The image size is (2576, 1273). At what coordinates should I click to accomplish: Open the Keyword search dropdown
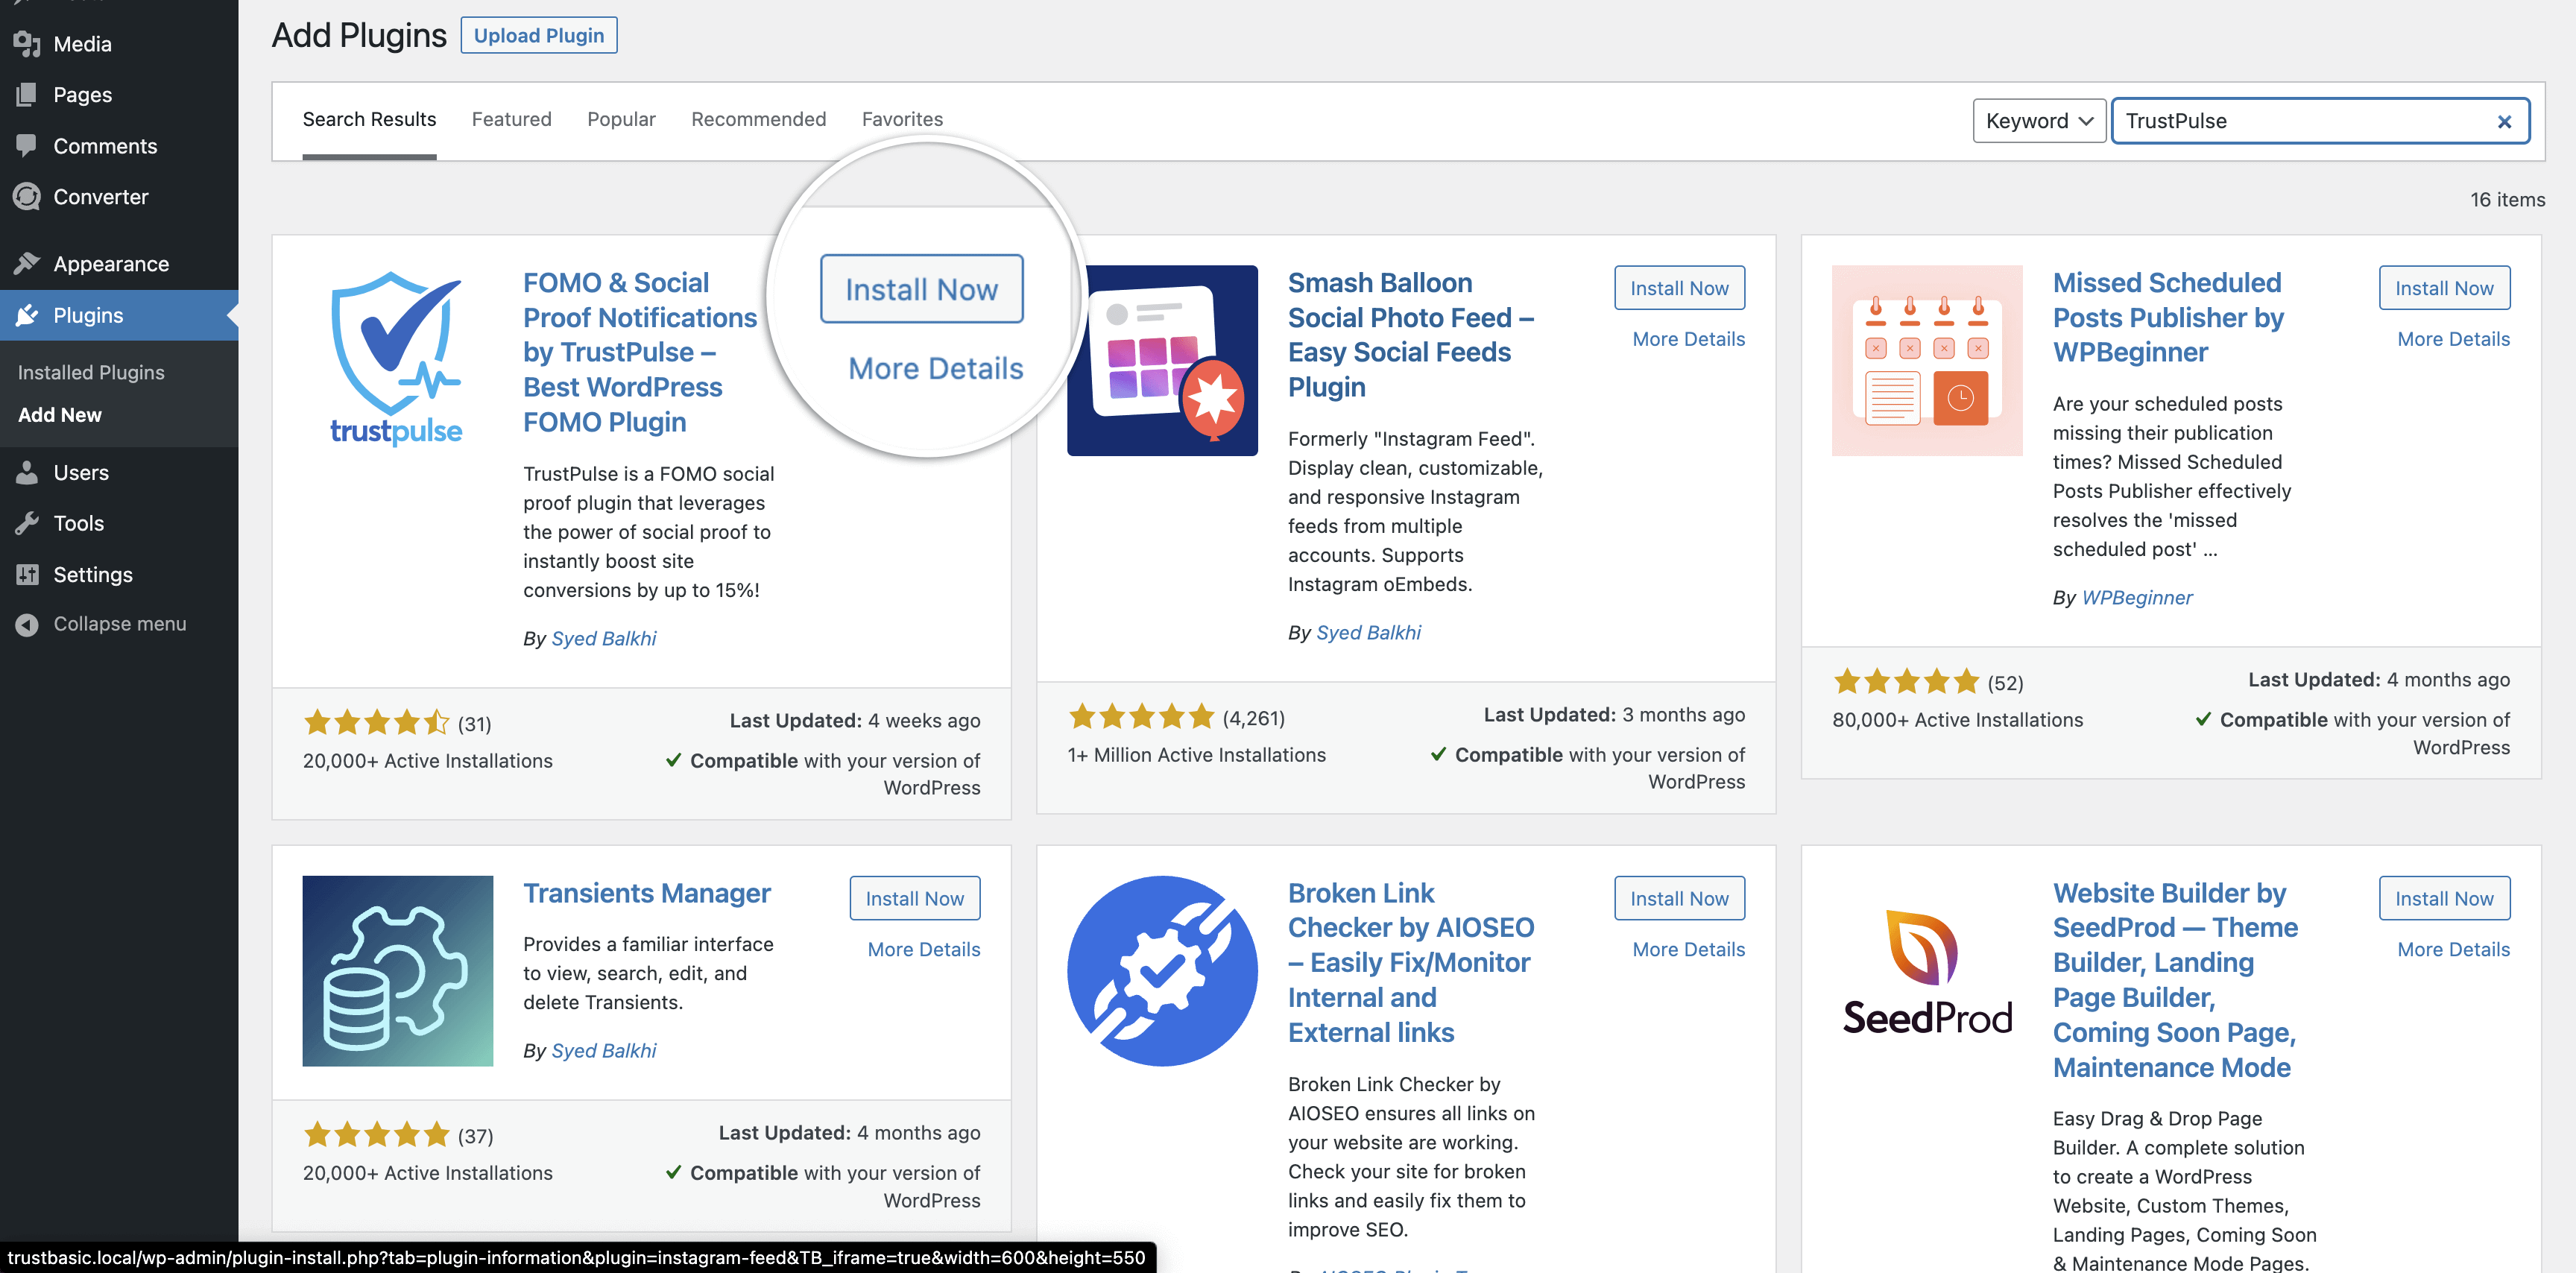pos(2036,119)
